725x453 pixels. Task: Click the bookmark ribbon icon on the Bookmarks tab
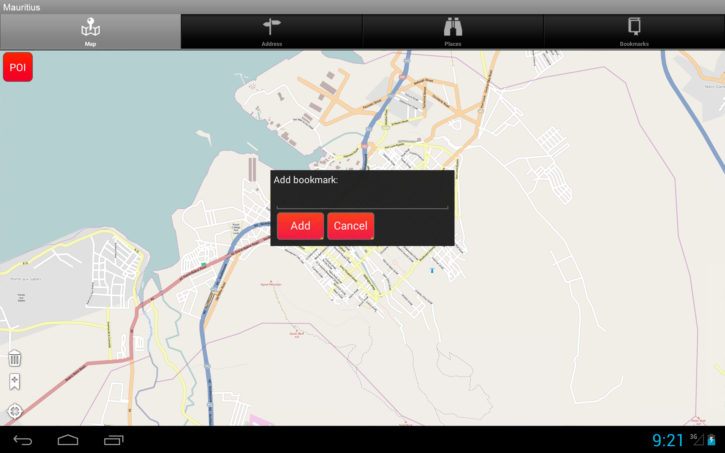coord(635,27)
